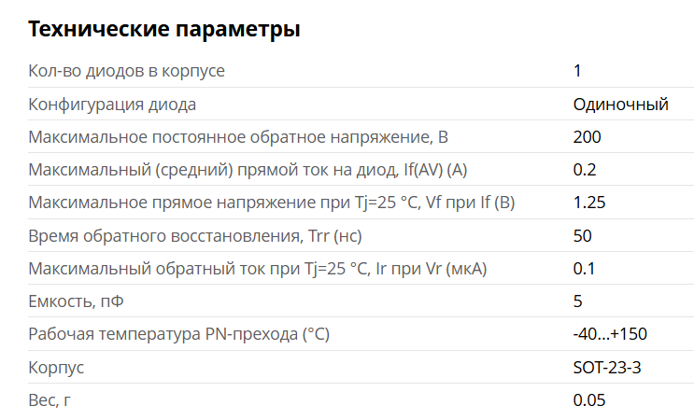Click the capacitance value 5
Image resolution: width=694 pixels, height=420 pixels.
577,301
